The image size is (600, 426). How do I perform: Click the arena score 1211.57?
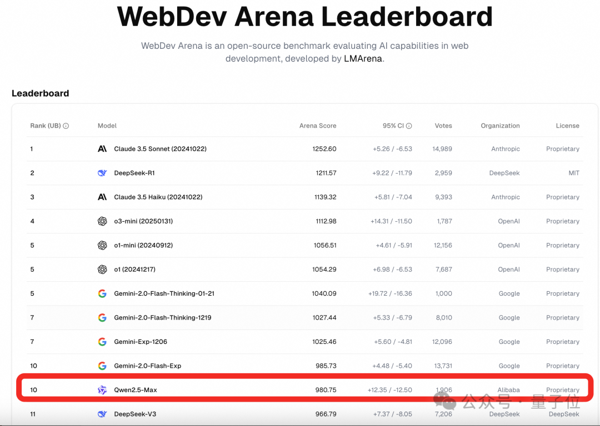click(x=326, y=173)
